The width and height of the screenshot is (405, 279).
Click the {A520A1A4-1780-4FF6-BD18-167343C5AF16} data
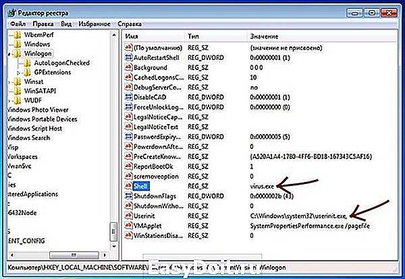point(311,156)
